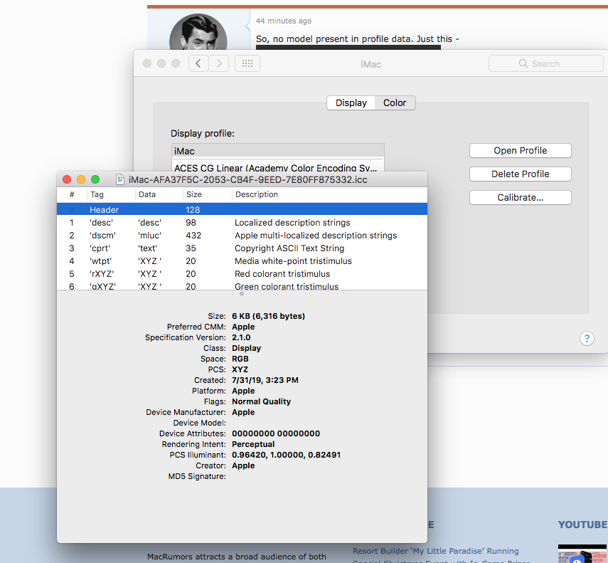Select the 'desc' tag row
The height and width of the screenshot is (563, 608).
point(242,222)
